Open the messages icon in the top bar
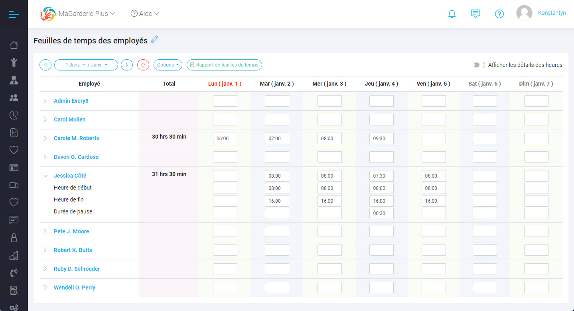This screenshot has height=311, width=574. click(x=475, y=13)
